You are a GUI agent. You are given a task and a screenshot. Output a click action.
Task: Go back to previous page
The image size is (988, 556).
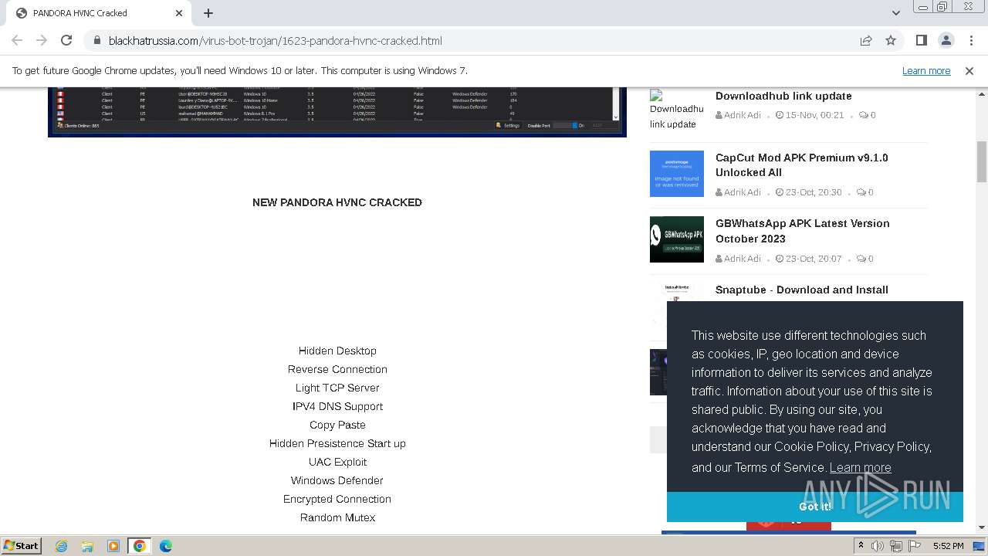pos(17,40)
